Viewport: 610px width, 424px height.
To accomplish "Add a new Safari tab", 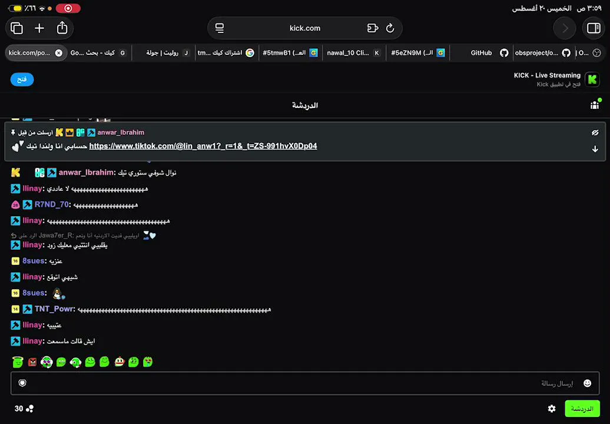I will (x=39, y=28).
